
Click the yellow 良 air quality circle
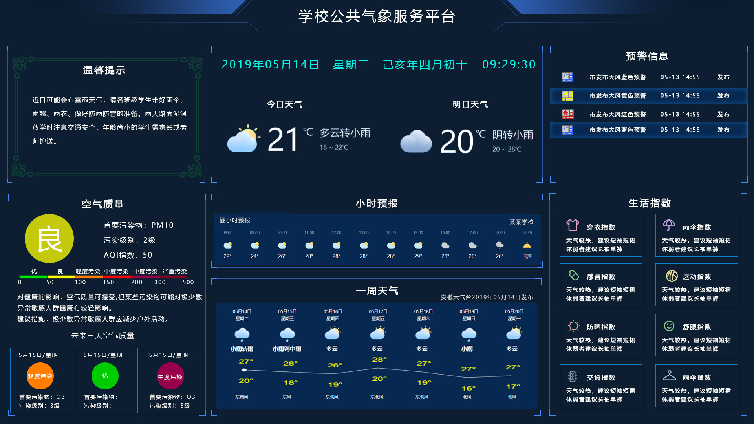(x=49, y=239)
